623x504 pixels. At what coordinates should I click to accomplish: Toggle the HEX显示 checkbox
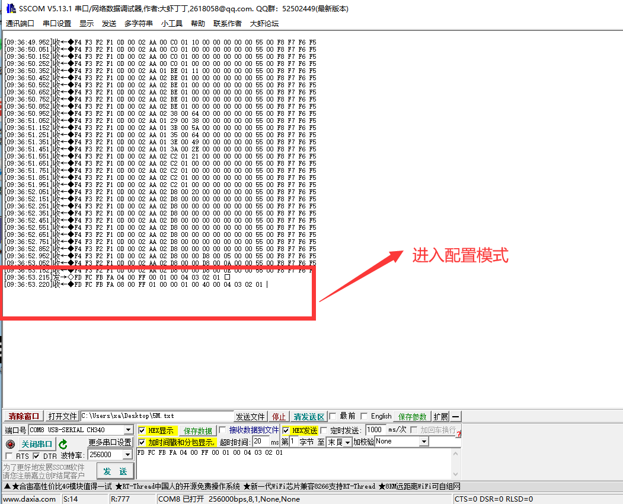tap(142, 430)
